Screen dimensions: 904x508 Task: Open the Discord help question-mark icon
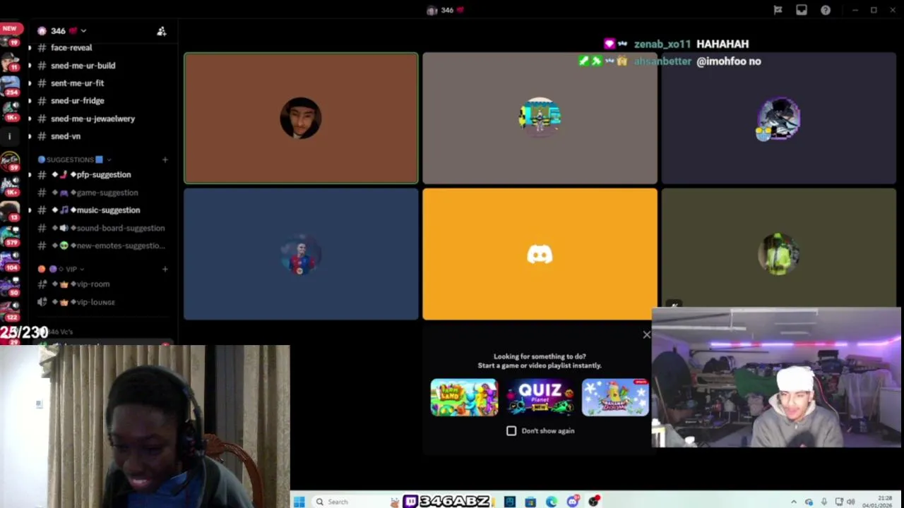[x=826, y=10]
